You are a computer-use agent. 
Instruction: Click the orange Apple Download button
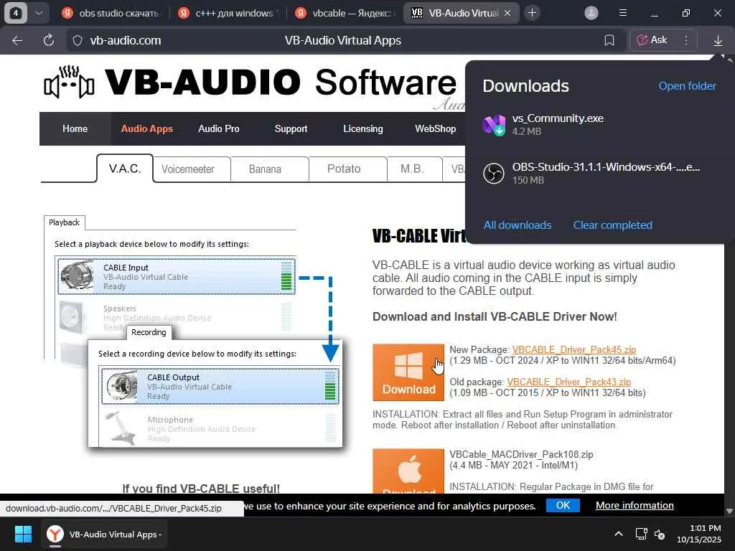[x=408, y=471]
